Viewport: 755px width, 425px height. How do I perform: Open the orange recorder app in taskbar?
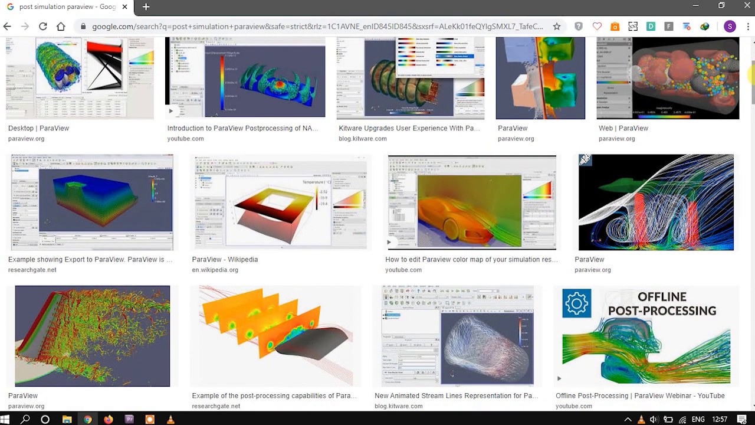coord(150,419)
